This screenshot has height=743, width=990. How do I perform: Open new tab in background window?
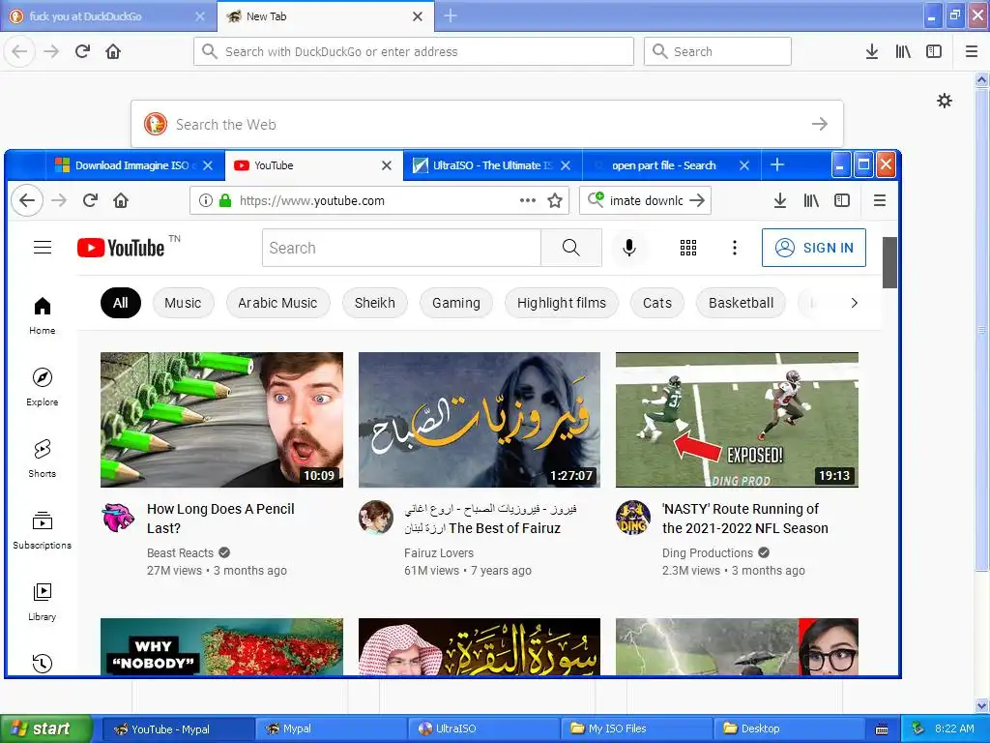point(451,16)
